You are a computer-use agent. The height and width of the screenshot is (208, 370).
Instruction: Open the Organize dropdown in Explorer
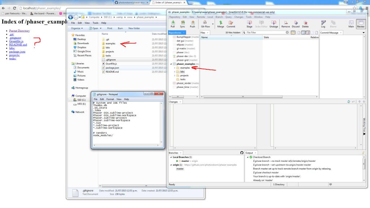coord(77,28)
